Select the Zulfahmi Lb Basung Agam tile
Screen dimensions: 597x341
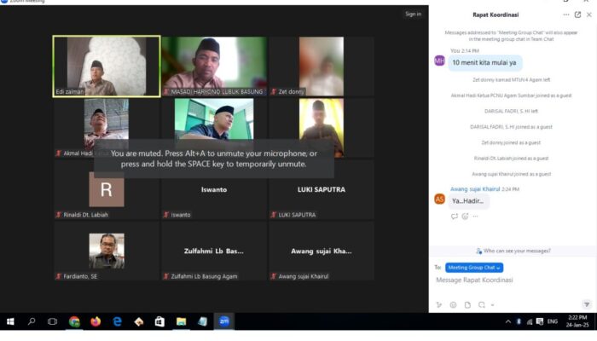[214, 251]
